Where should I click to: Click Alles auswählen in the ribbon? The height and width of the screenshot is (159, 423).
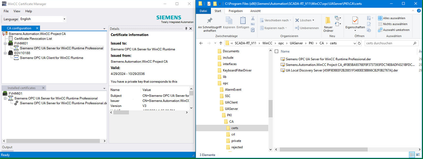coord(394,18)
